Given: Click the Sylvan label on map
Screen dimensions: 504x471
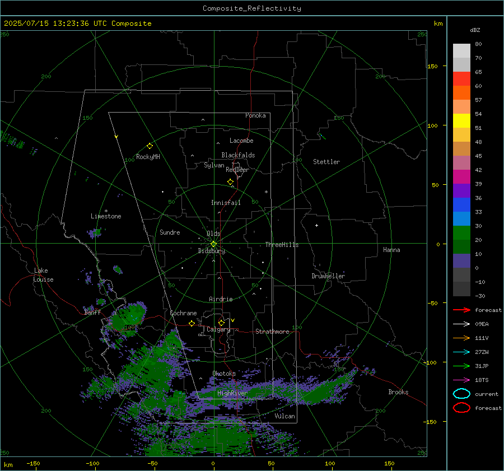Looking at the screenshot, I should (x=214, y=165).
